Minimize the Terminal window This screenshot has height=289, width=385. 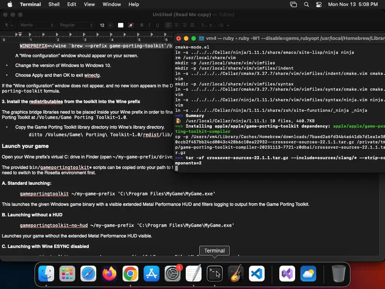pyautogui.click(x=186, y=38)
